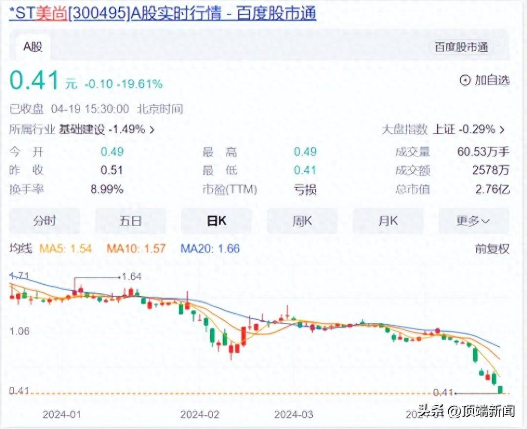
Task: Select the 月K chart tab
Action: (x=388, y=221)
